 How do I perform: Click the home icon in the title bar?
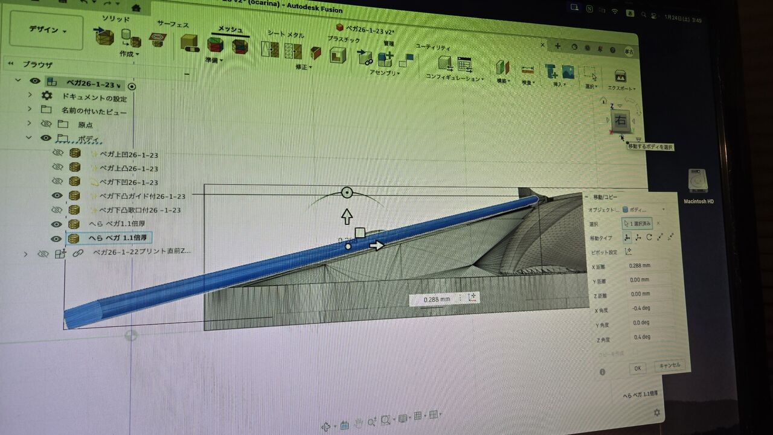point(136,8)
